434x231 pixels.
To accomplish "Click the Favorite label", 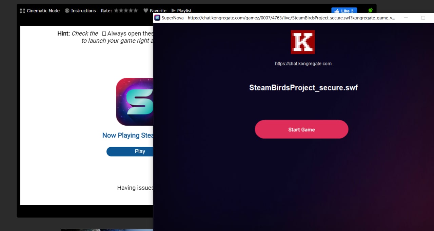I will tap(158, 11).
